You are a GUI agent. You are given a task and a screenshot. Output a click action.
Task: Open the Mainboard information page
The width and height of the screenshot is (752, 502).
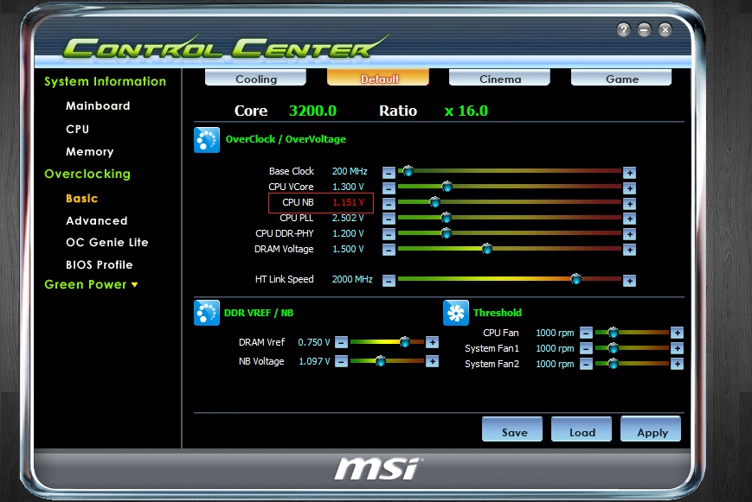click(x=98, y=106)
